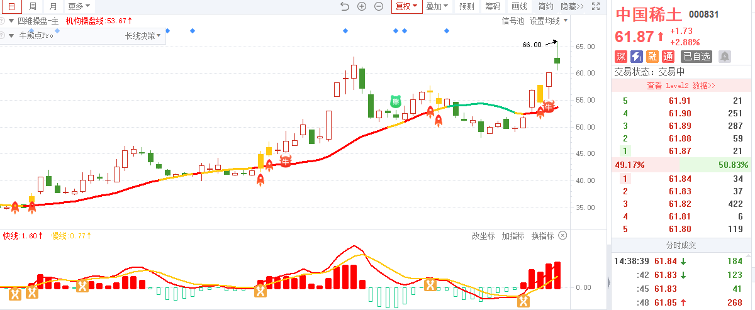Toggle the 筹码 chip distribution view
Image resolution: width=755 pixels, height=310 pixels.
pos(493,6)
